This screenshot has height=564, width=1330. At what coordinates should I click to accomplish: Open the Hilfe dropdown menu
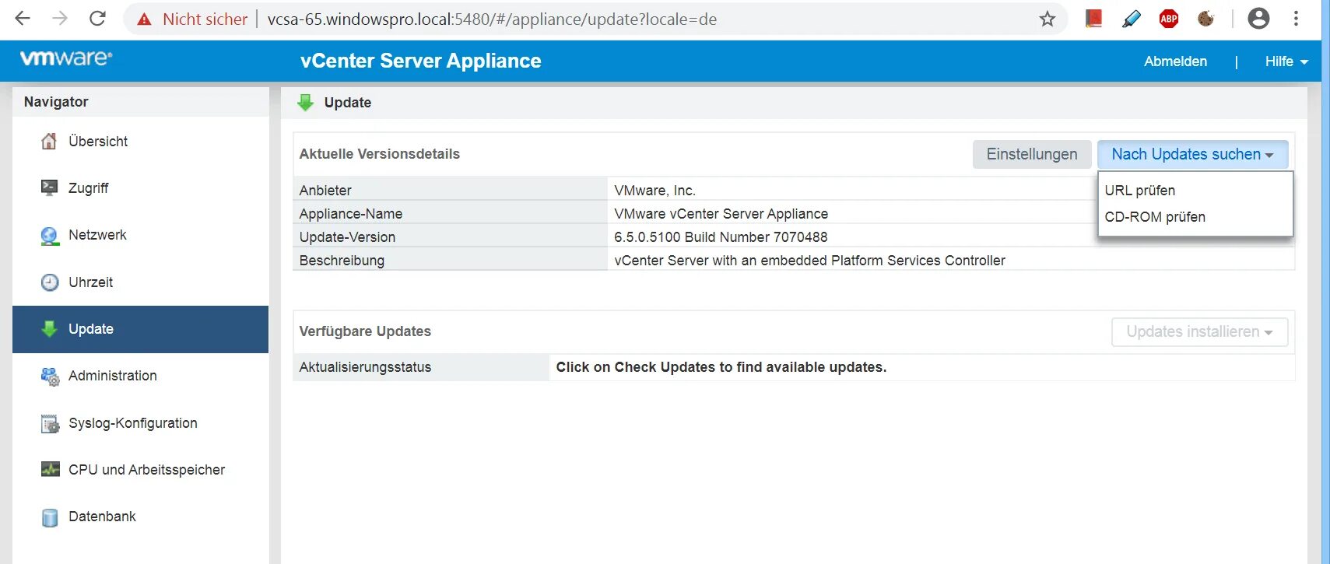click(x=1286, y=61)
